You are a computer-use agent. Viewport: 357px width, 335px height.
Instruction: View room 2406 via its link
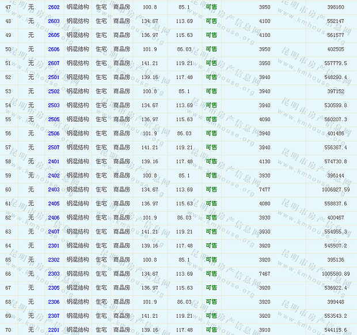54,218
